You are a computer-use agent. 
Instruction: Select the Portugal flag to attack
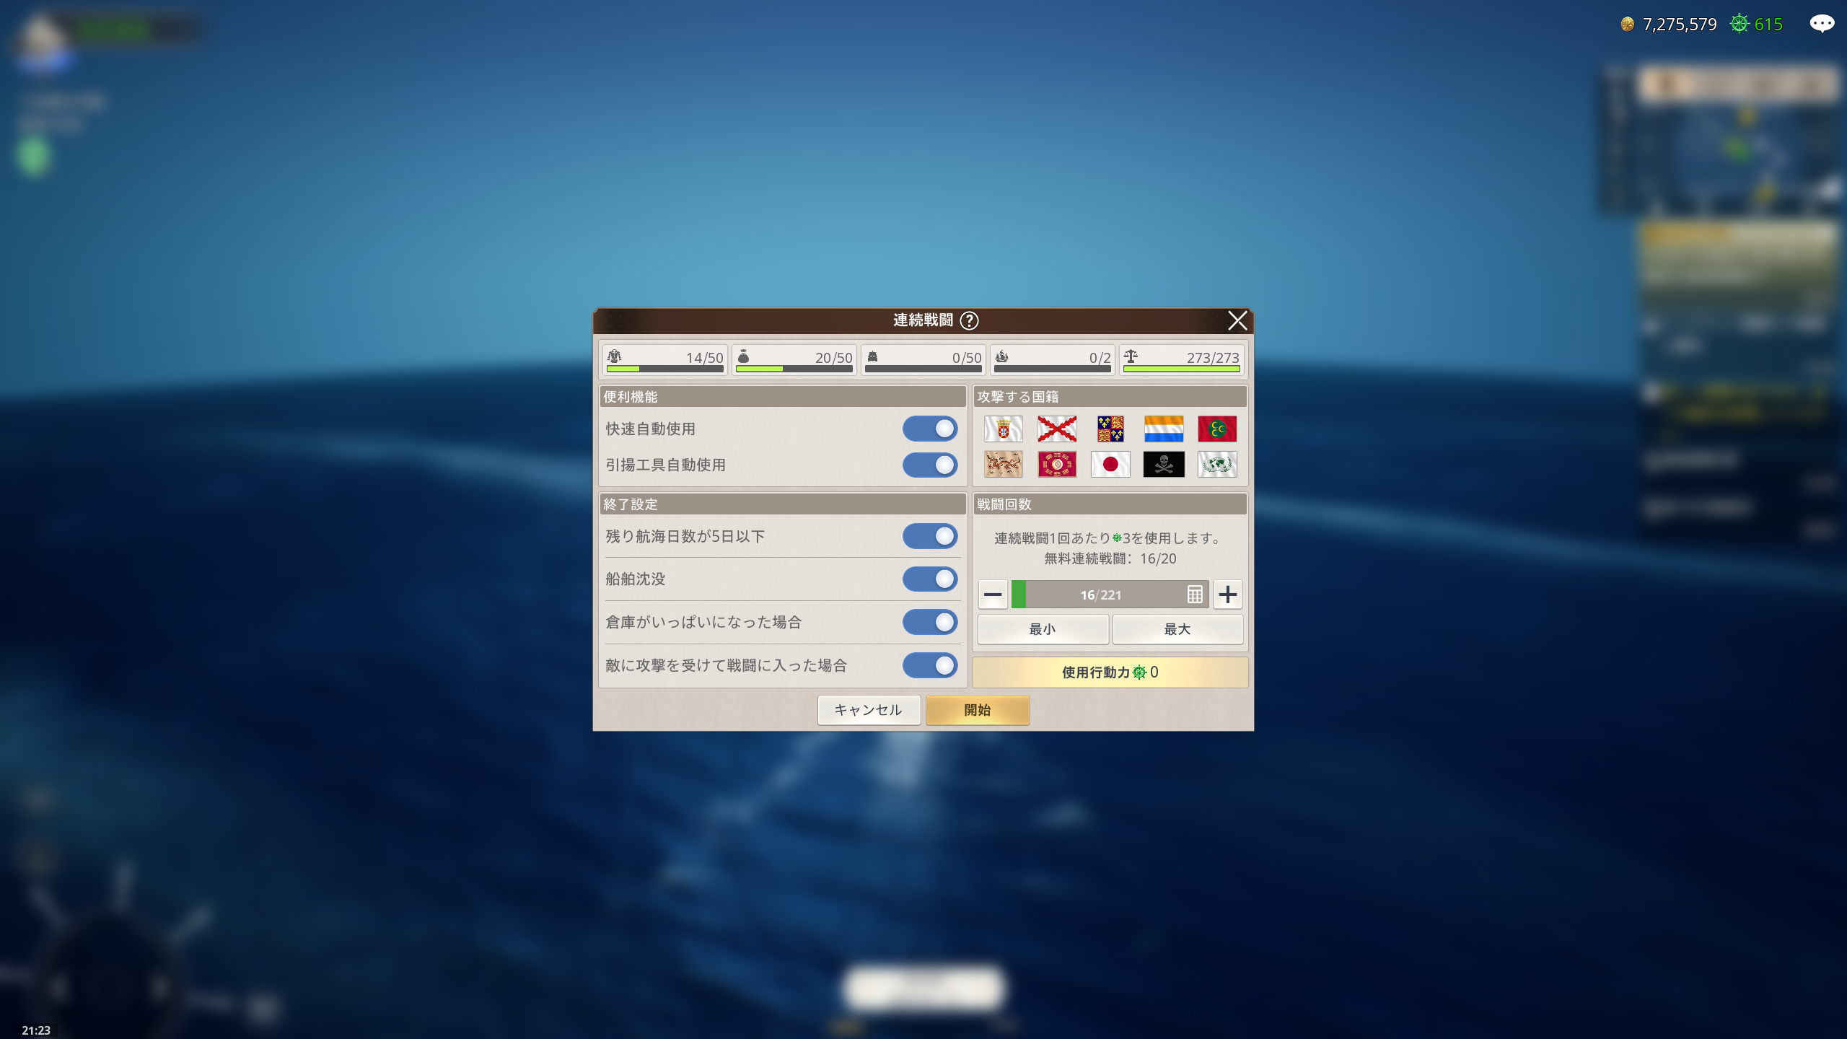(x=1003, y=429)
